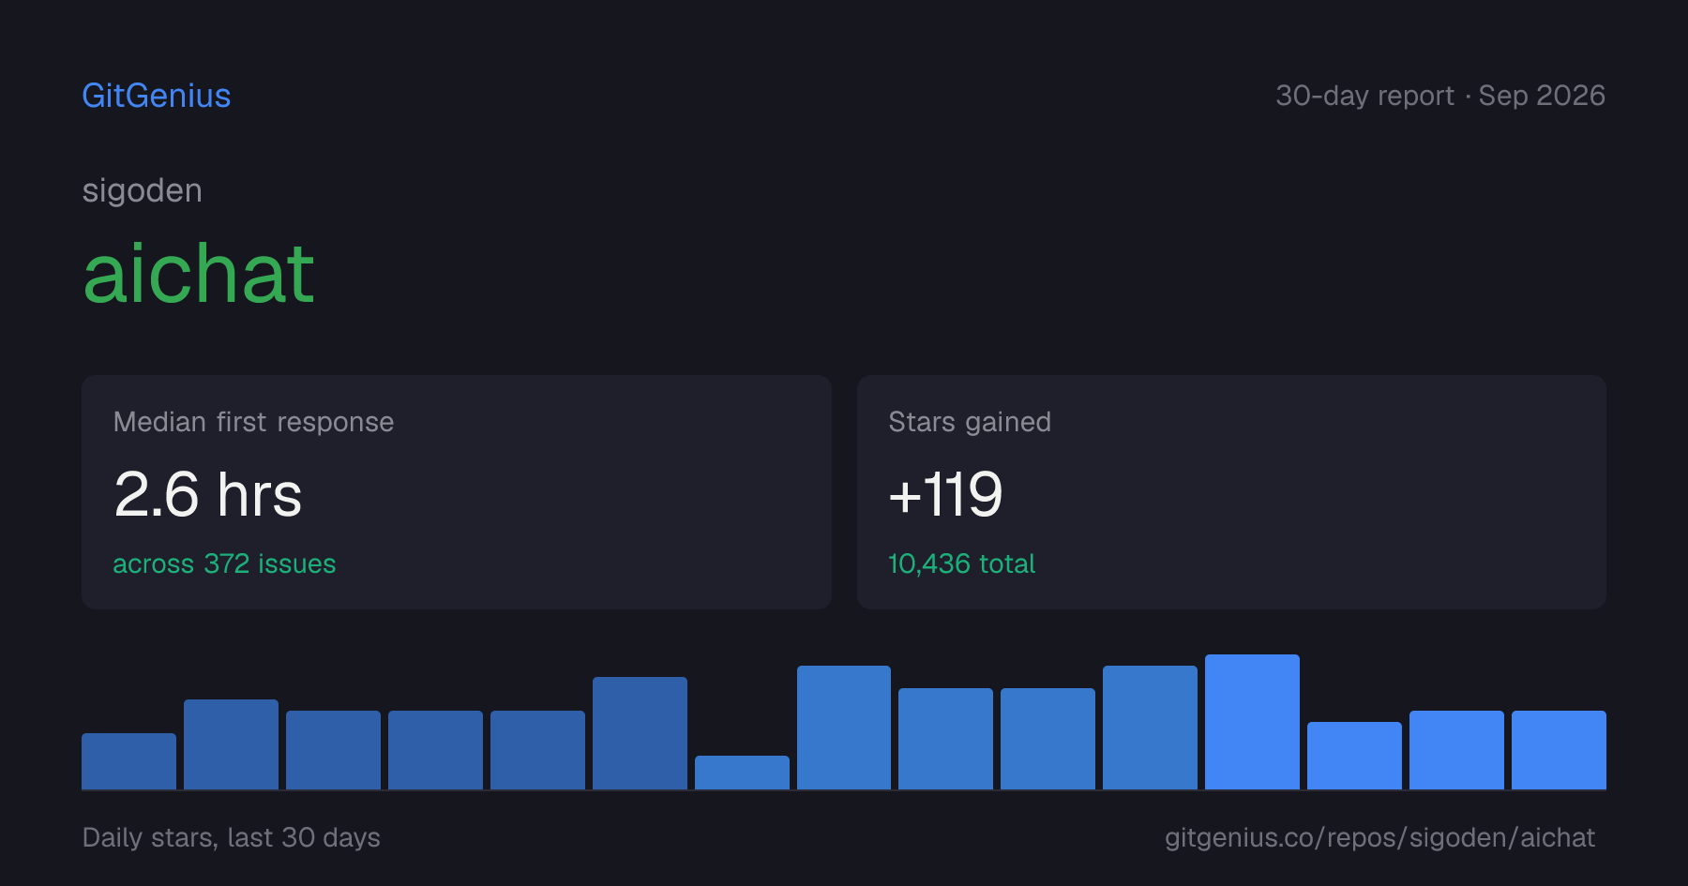
Task: Open the sigoden owner name
Action: pyautogui.click(x=143, y=191)
